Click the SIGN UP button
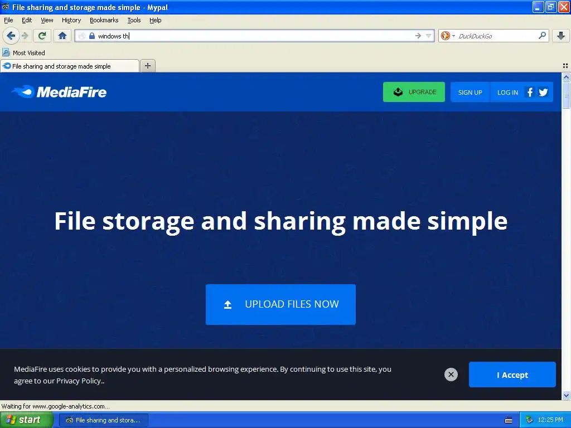 coord(470,92)
